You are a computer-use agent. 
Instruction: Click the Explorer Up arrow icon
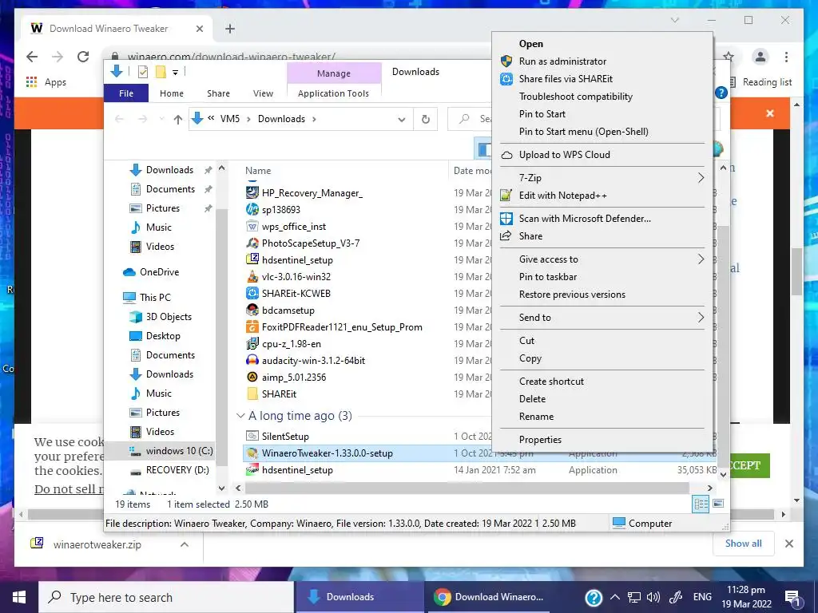click(x=178, y=120)
